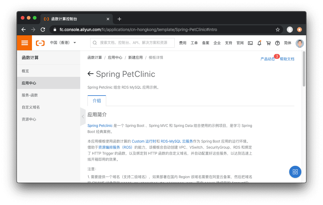This screenshot has width=323, height=205.
Task: Click the blue floating grid button
Action: pos(295,172)
